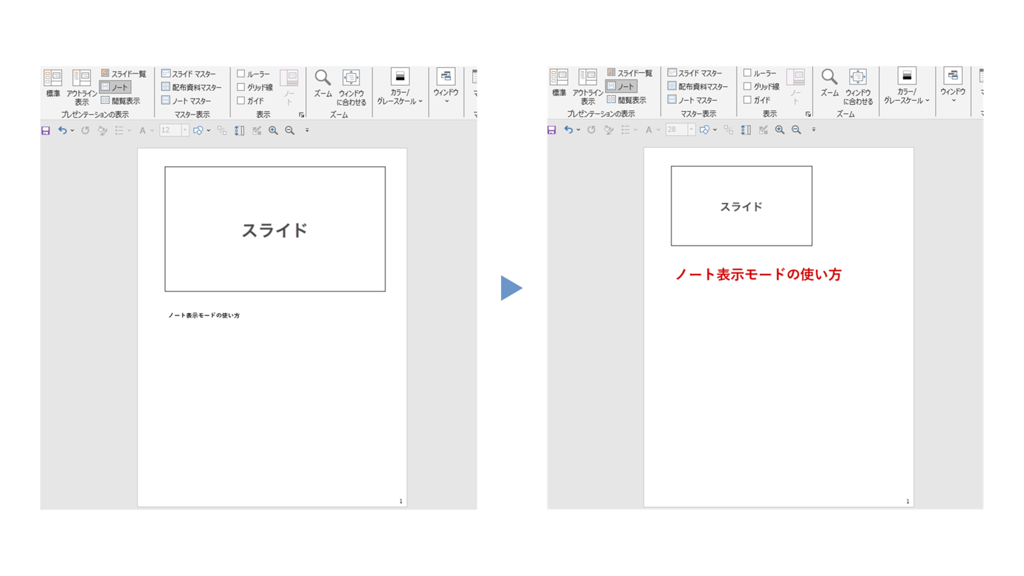Click save icon in right quick toolbar
The height and width of the screenshot is (576, 1024).
(x=552, y=130)
